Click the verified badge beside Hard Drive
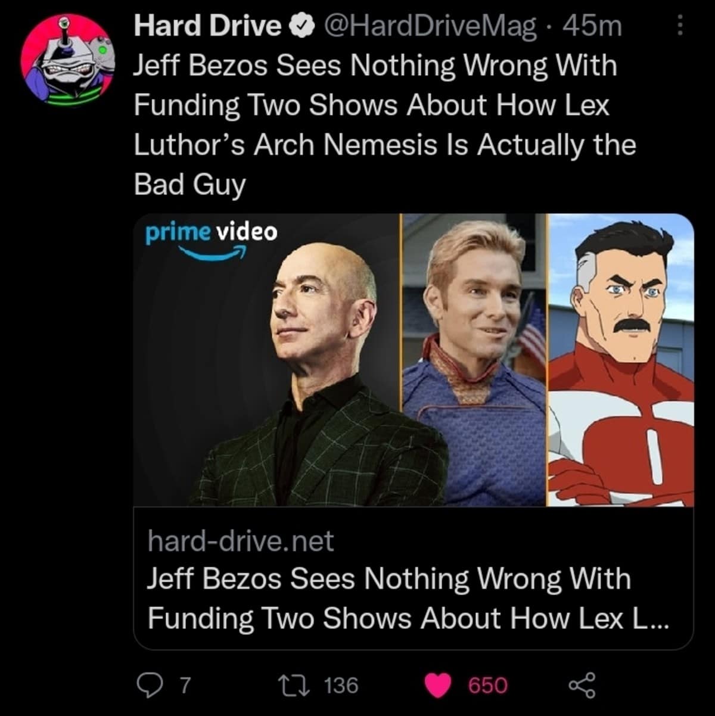The width and height of the screenshot is (715, 716). 301,27
